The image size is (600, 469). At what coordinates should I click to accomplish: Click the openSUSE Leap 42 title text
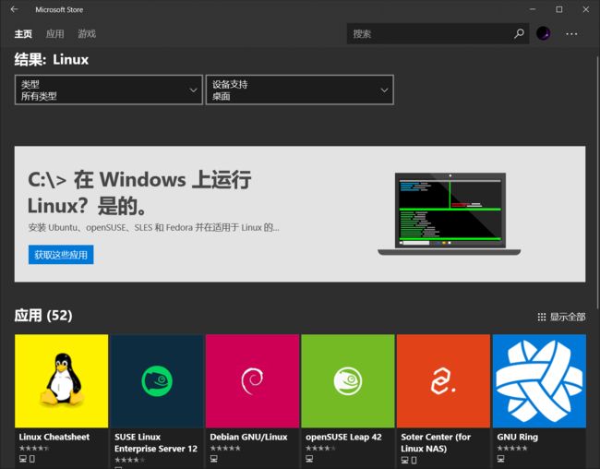tap(343, 437)
